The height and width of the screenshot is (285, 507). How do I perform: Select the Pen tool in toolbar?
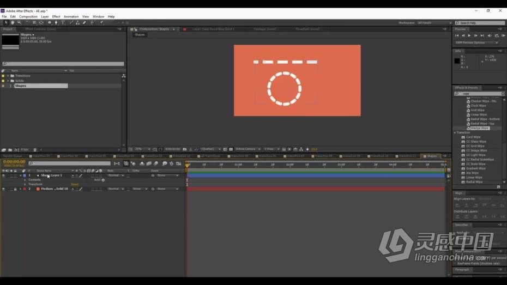[x=56, y=23]
